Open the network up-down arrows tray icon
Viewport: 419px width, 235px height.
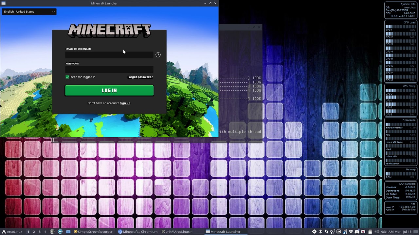coord(326,232)
